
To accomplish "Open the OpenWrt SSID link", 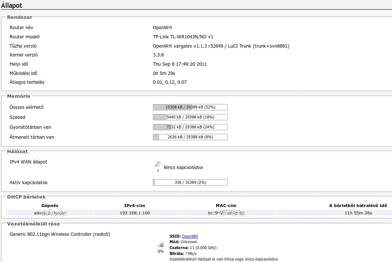I will tap(190, 236).
